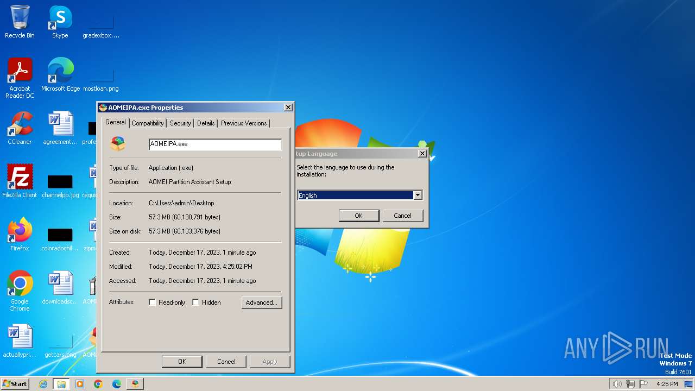Screen dimensions: 695x391
Task: Select the CCleaner desktop shortcut
Action: click(x=20, y=128)
